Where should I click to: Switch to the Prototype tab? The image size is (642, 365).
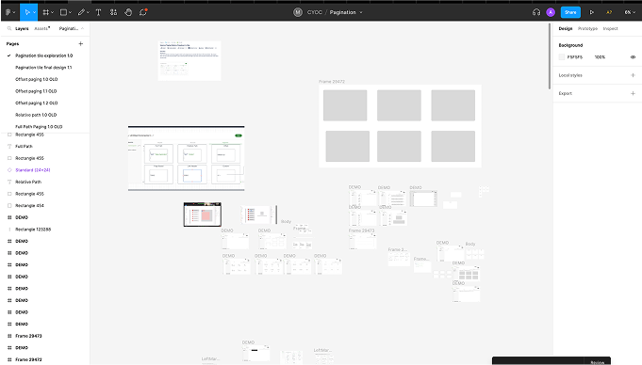point(587,28)
